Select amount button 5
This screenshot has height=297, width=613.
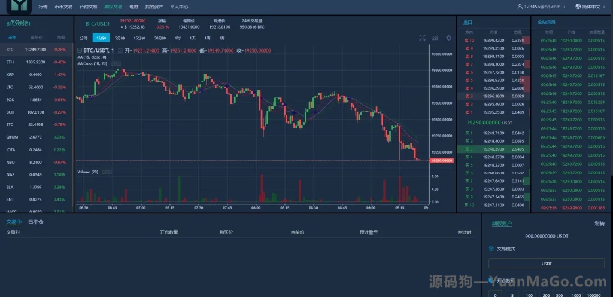512,295
